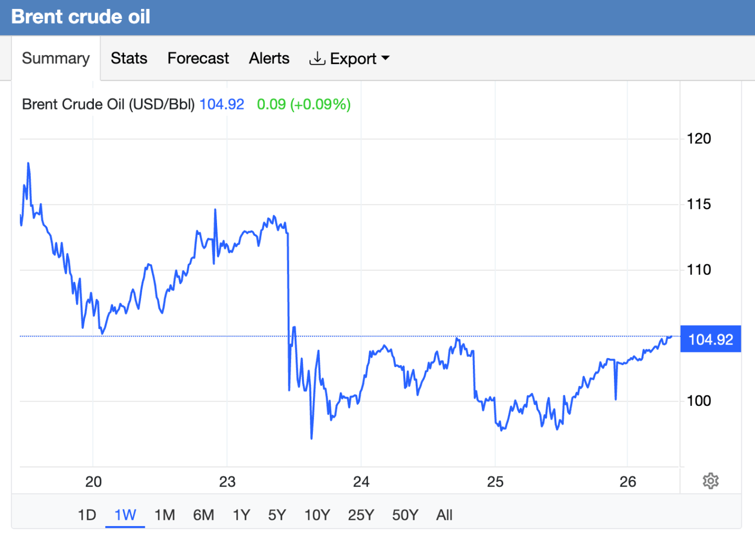Screen dimensions: 755x536
Task: Select the Alerts tab
Action: click(x=269, y=58)
